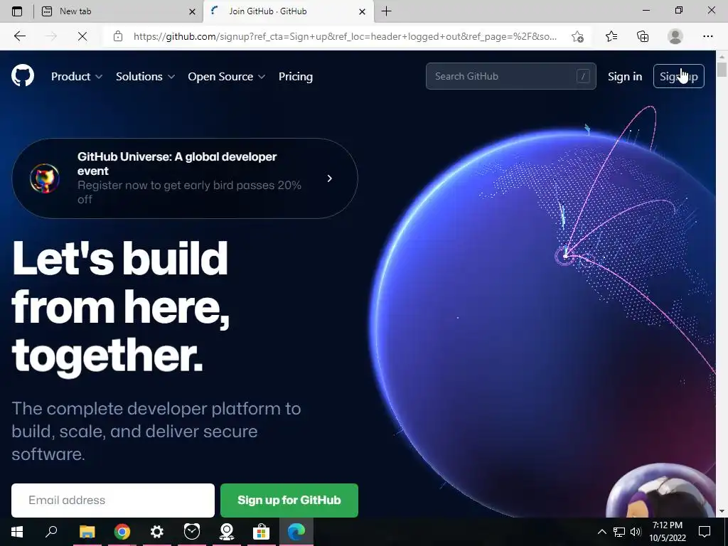Click the Sign in link

coord(625,77)
